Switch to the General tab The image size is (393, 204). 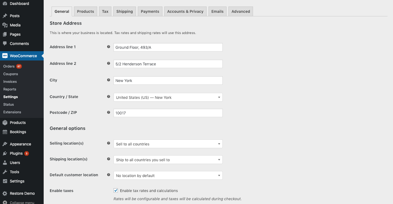pos(62,11)
